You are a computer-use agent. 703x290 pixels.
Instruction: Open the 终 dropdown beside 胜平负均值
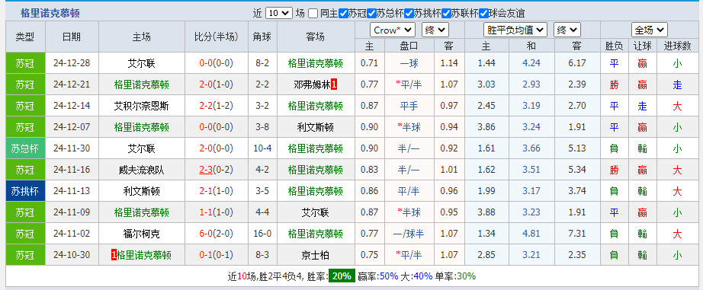point(567,30)
